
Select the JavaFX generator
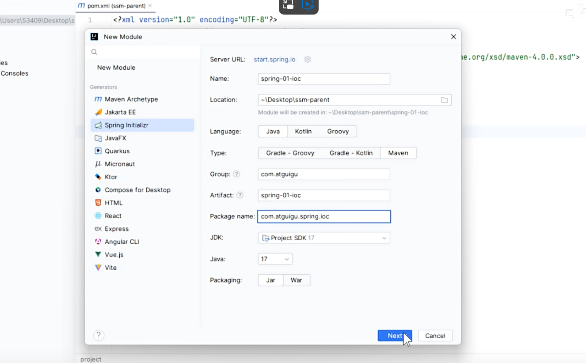(142, 138)
